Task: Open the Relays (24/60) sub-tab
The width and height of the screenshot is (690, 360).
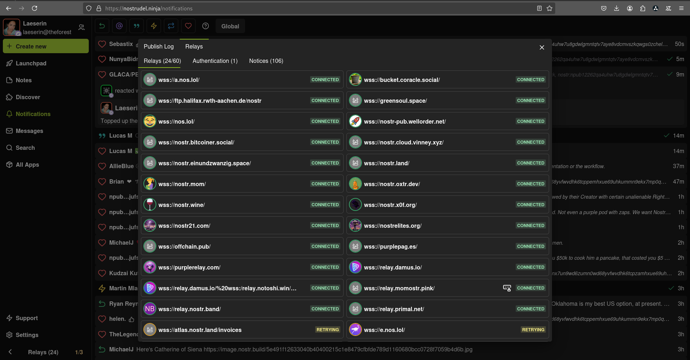Action: coord(162,61)
